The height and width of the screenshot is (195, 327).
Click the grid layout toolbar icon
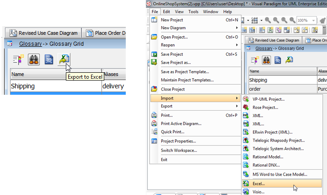(254, 20)
